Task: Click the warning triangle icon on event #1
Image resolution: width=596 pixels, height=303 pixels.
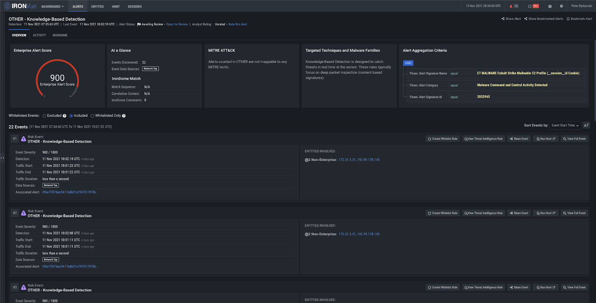Action: coord(23,139)
